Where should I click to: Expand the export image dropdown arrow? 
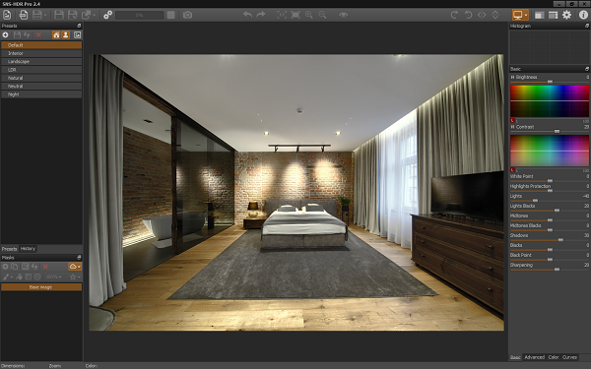point(94,15)
